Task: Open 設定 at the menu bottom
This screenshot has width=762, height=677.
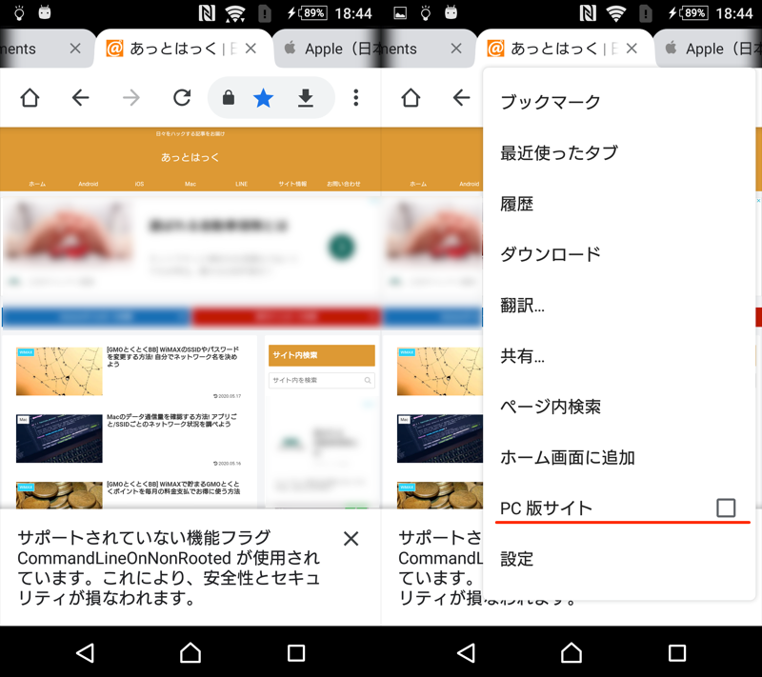Action: pos(517,559)
